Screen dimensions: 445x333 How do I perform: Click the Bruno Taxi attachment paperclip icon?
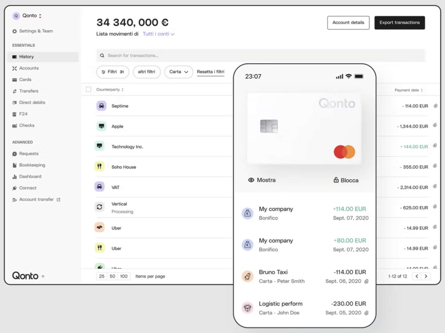(366, 281)
